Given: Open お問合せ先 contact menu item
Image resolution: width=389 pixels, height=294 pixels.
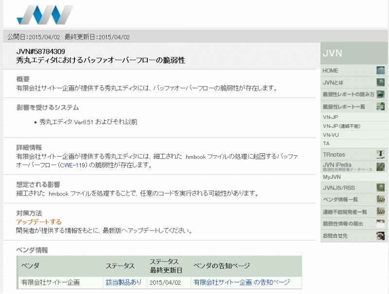Looking at the screenshot, I should click(354, 236).
